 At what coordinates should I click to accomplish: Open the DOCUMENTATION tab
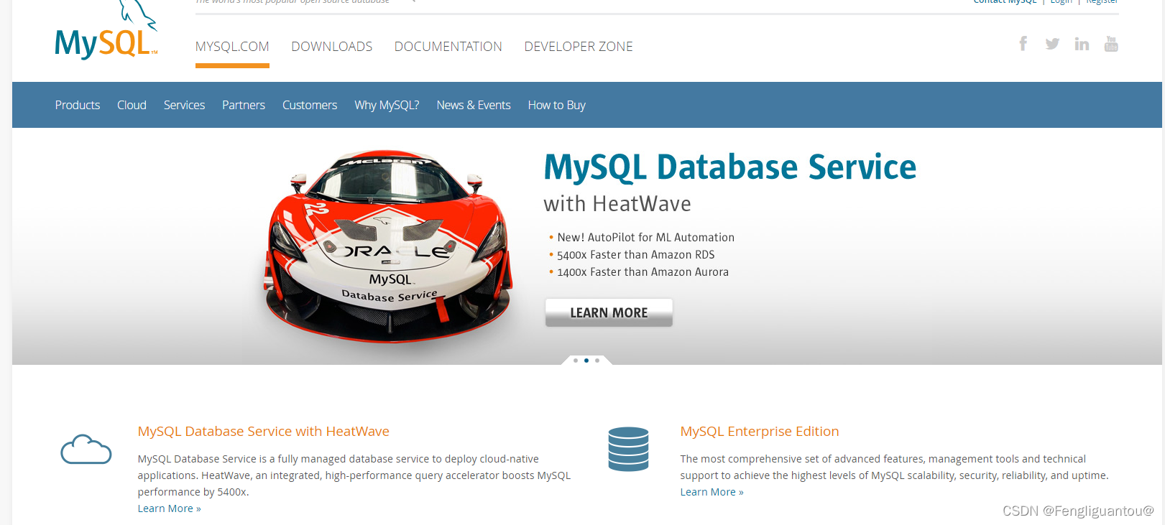(x=448, y=47)
